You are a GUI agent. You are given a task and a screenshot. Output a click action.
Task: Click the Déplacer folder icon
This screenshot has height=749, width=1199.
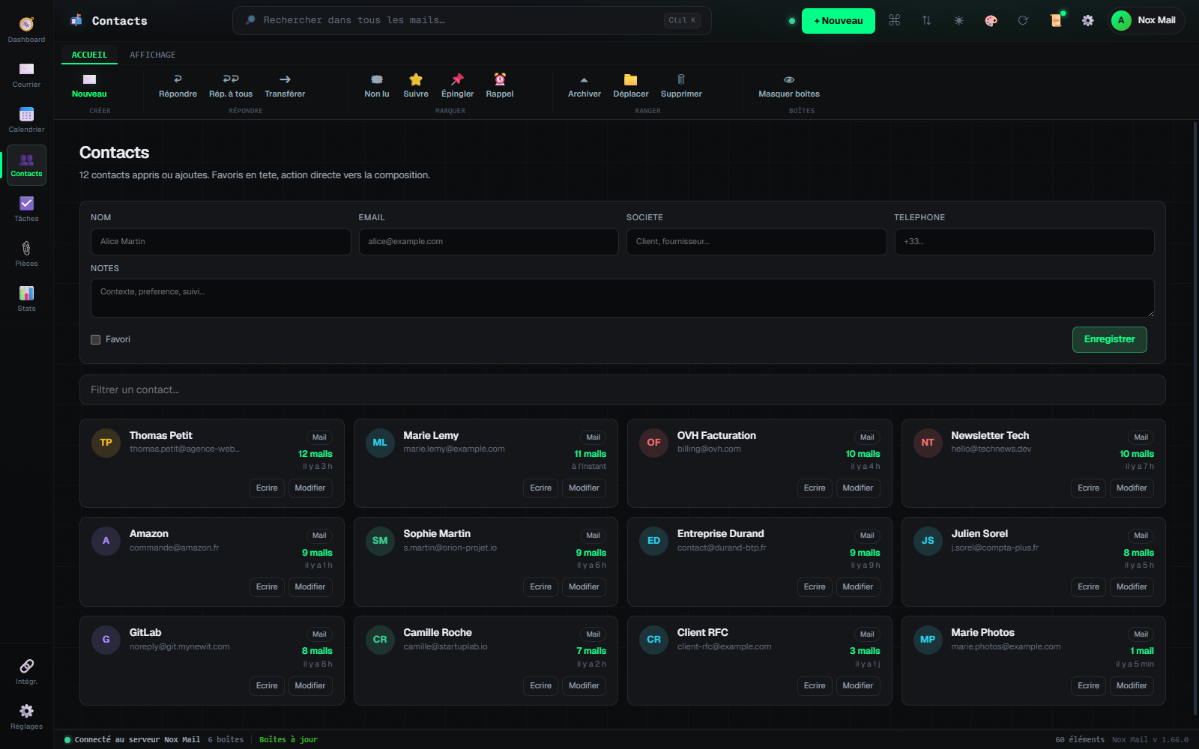click(631, 86)
